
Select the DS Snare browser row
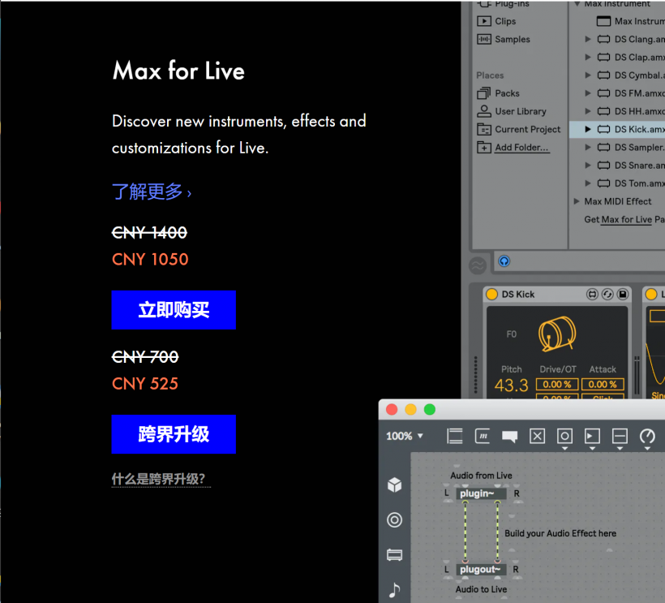click(x=617, y=166)
